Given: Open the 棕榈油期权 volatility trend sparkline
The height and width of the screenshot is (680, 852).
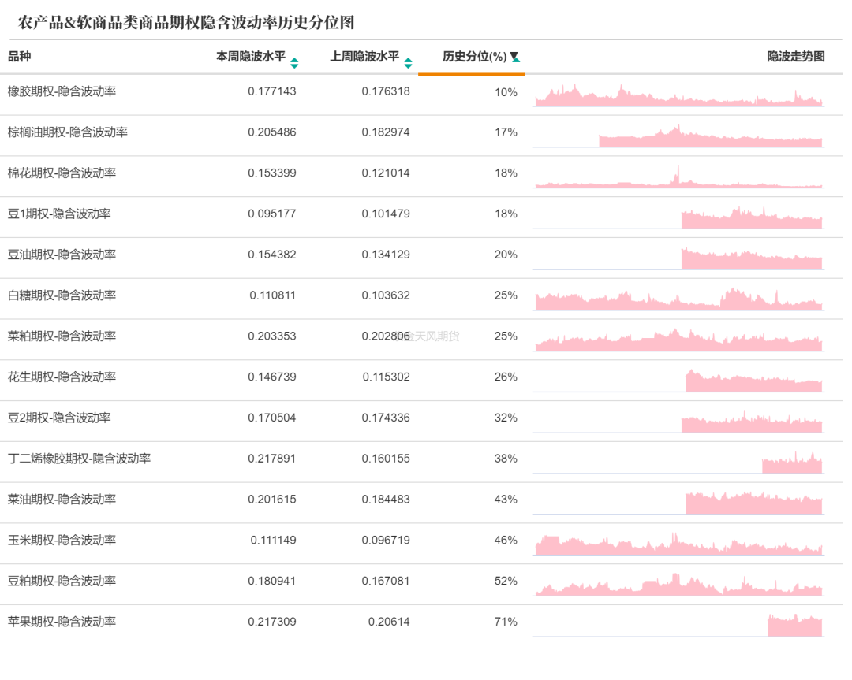Looking at the screenshot, I should pyautogui.click(x=678, y=136).
